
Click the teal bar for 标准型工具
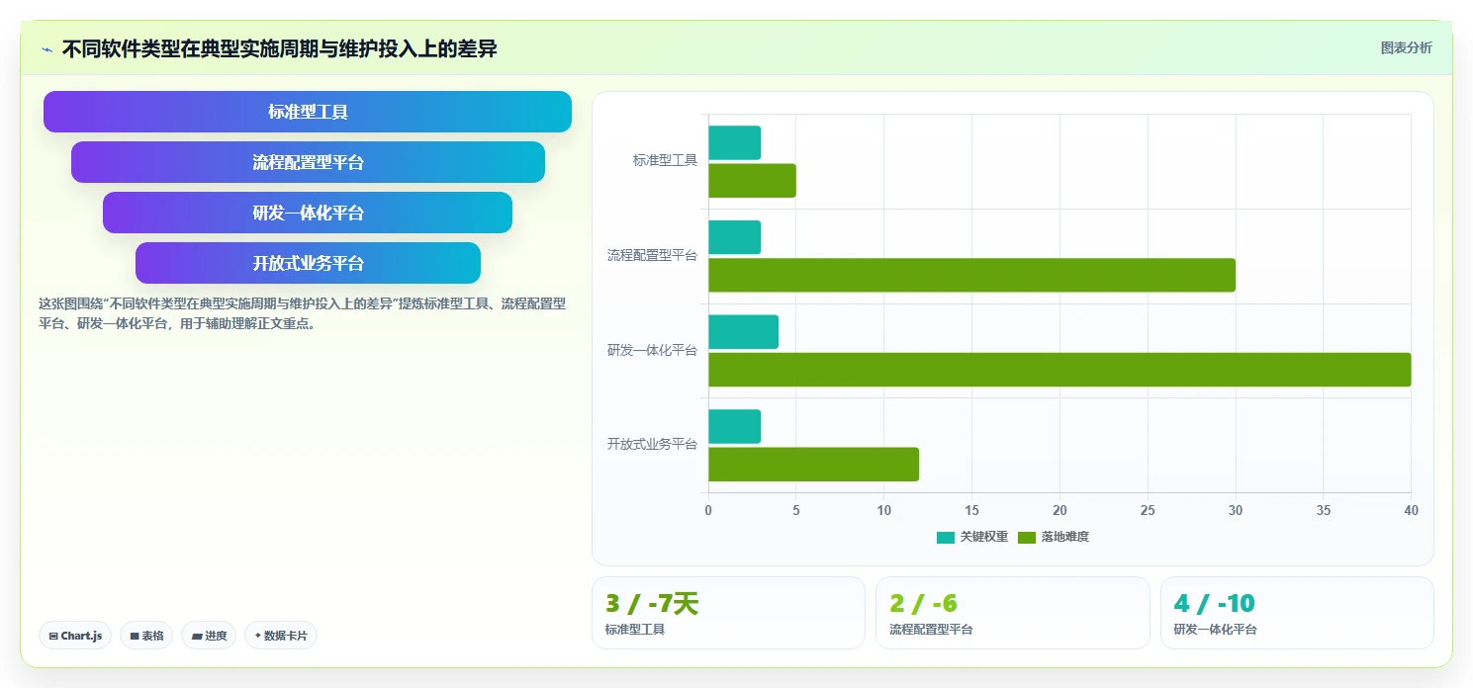(734, 142)
